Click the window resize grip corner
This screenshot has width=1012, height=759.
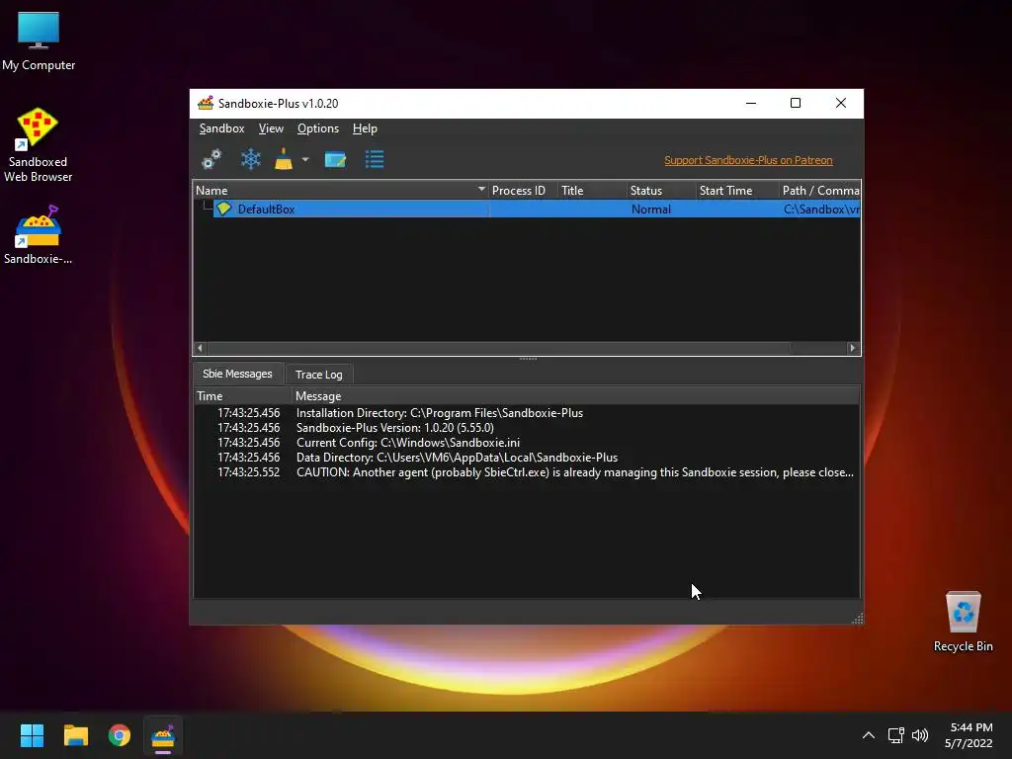[857, 619]
